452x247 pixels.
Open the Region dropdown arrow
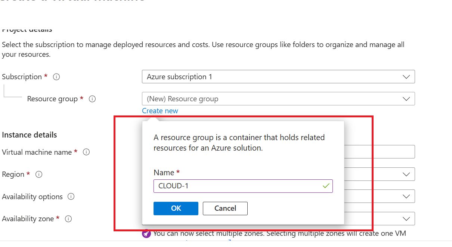click(x=406, y=175)
